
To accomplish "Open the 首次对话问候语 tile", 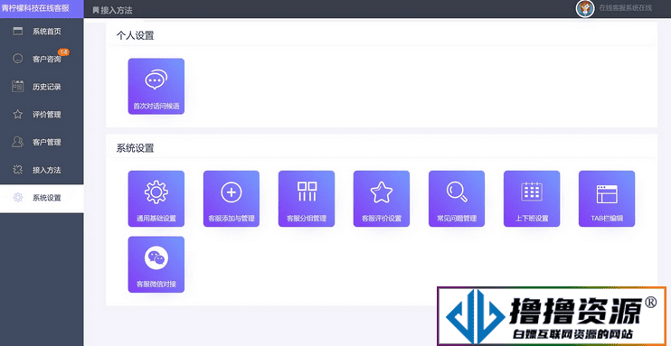I will pos(156,87).
